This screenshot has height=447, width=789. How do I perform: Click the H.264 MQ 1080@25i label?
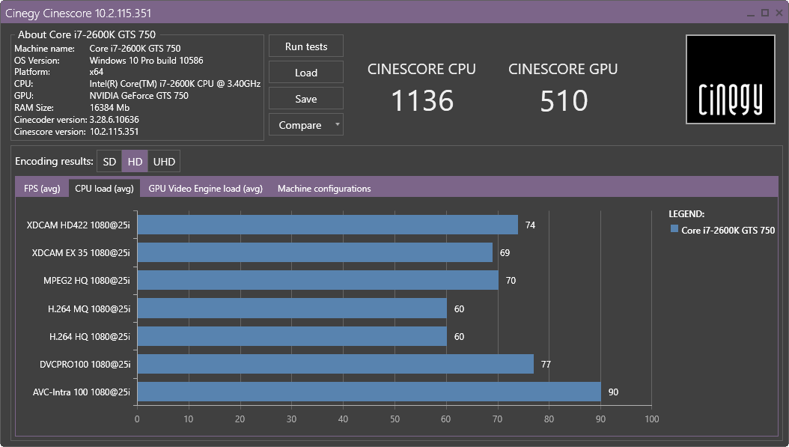pos(89,308)
